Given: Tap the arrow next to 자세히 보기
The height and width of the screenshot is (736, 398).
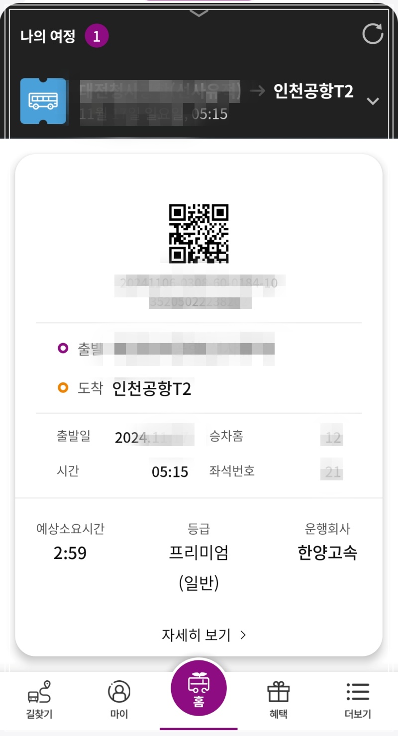Looking at the screenshot, I should coord(243,635).
